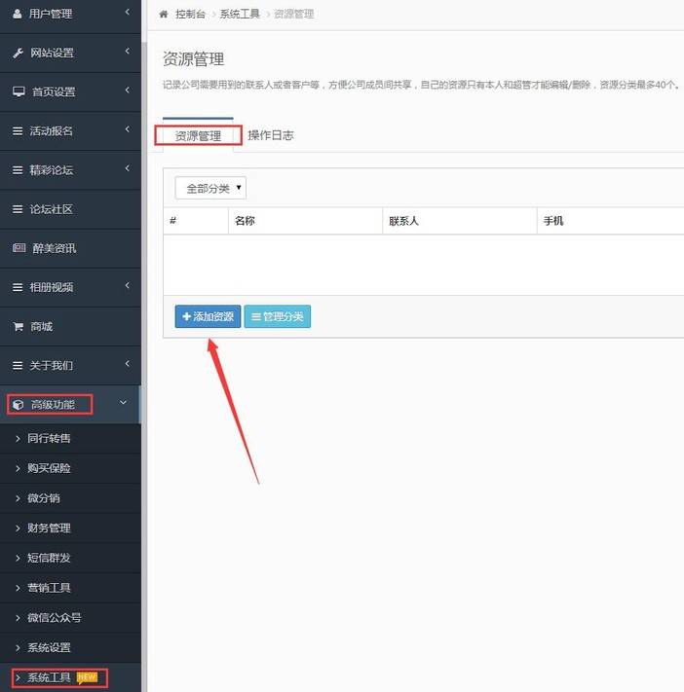Image resolution: width=684 pixels, height=692 pixels.
Task: Collapse the 高级功能 menu chevron
Action: pyautogui.click(x=123, y=403)
